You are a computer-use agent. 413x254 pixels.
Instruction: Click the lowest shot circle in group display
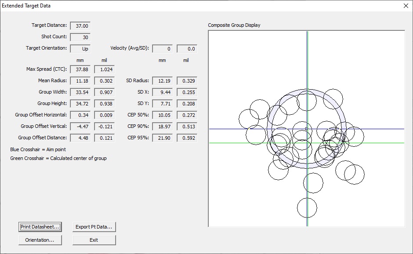click(307, 208)
